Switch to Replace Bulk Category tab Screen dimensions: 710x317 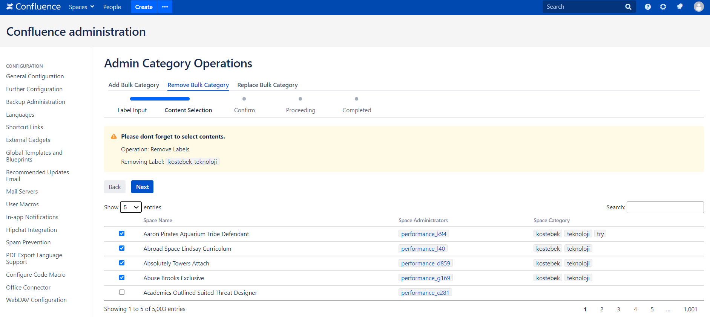(267, 85)
